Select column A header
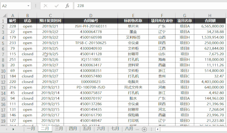 [x=13, y=16]
